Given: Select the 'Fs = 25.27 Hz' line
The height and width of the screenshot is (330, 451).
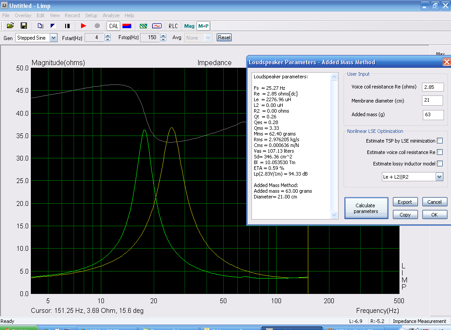Looking at the screenshot, I should tap(270, 88).
